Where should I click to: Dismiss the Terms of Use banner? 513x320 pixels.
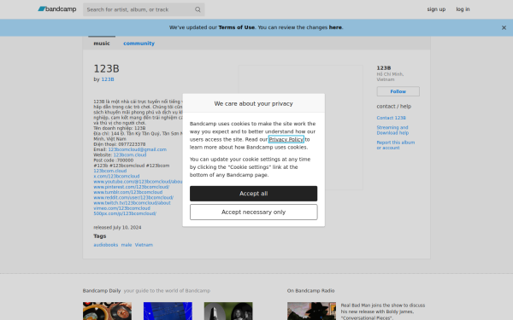point(504,28)
